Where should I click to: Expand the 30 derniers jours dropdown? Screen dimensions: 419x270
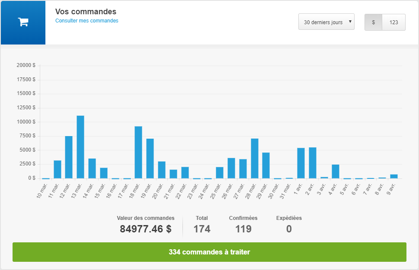pyautogui.click(x=326, y=22)
